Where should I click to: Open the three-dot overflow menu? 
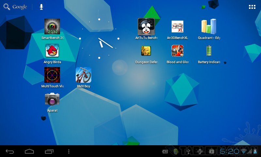pos(69,151)
